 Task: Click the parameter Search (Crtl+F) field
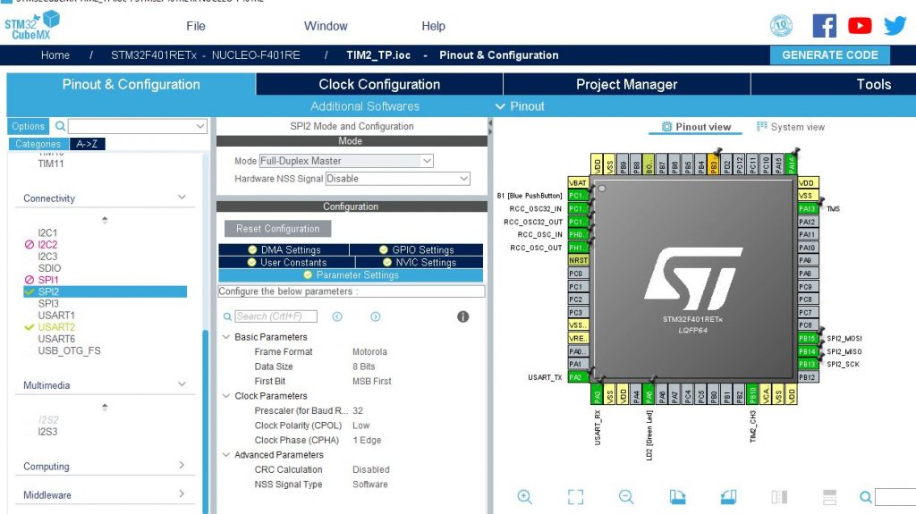[x=276, y=316]
